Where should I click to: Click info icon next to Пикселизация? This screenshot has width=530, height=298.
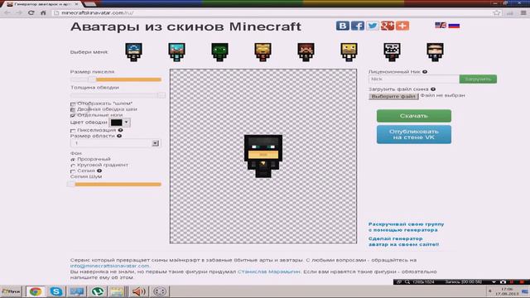pos(120,130)
